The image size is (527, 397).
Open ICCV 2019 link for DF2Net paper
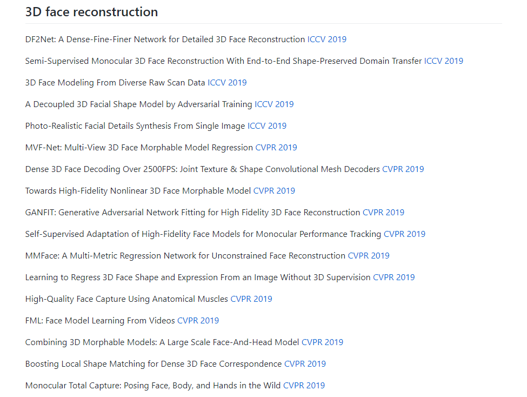[326, 39]
